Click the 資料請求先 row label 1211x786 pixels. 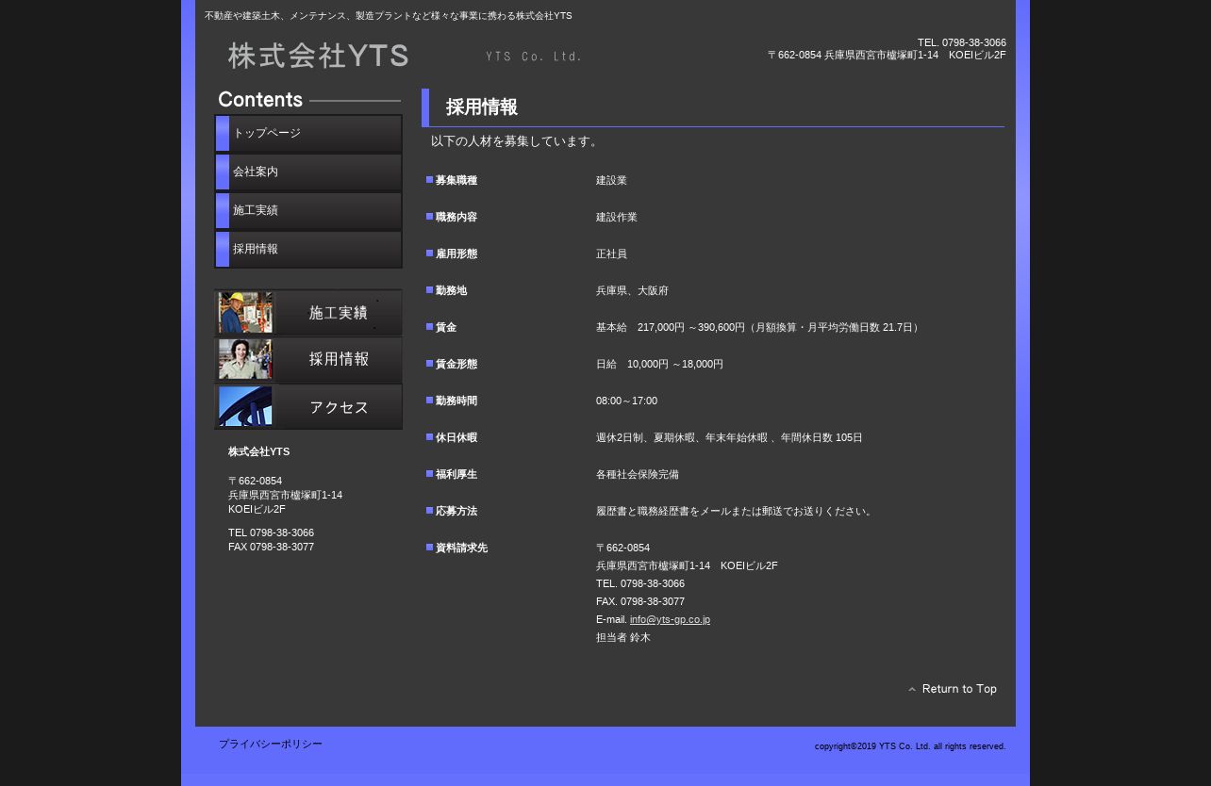tap(461, 548)
